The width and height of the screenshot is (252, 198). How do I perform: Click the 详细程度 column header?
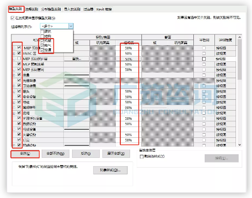pos(225,40)
